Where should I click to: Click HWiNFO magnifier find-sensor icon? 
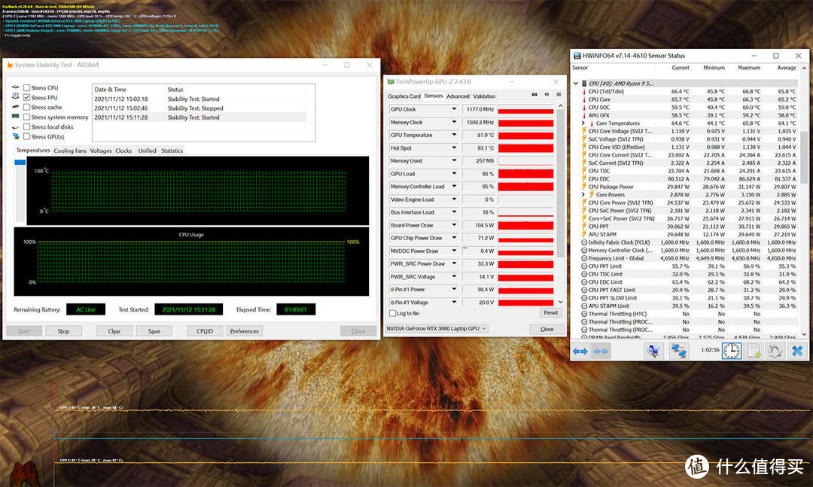(653, 351)
